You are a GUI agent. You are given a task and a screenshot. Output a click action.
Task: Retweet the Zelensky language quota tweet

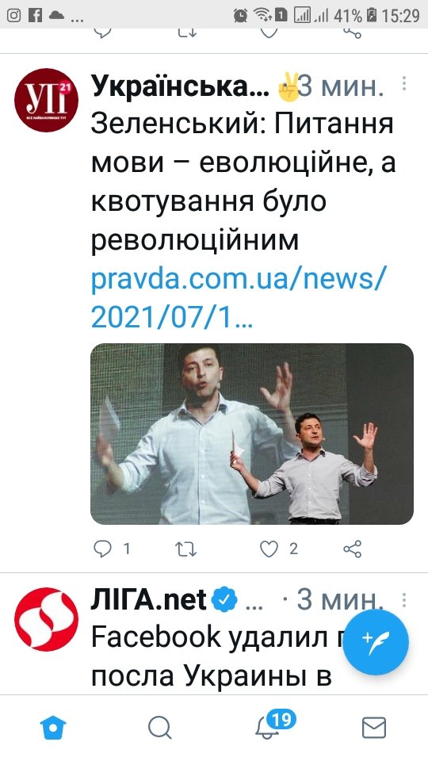185,549
